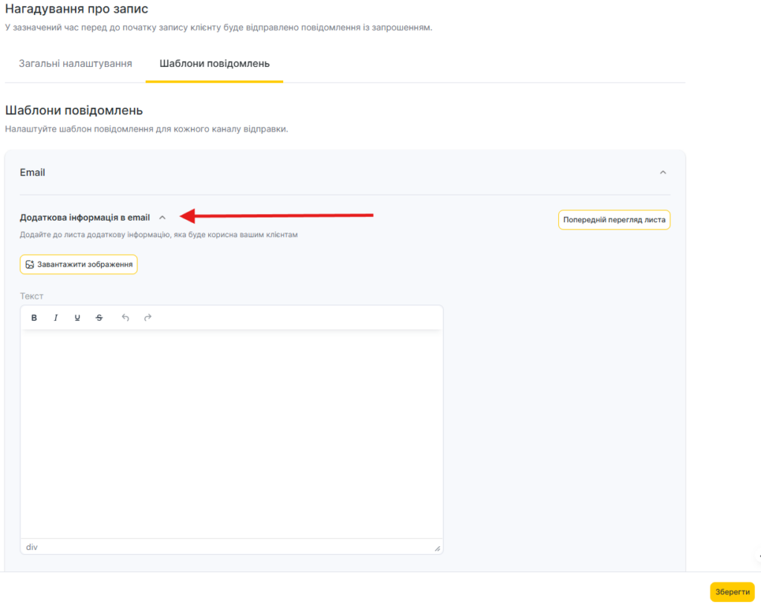Select the 'Шаблони повідомлень' tab
Screen dimensions: 761x610
(x=214, y=63)
